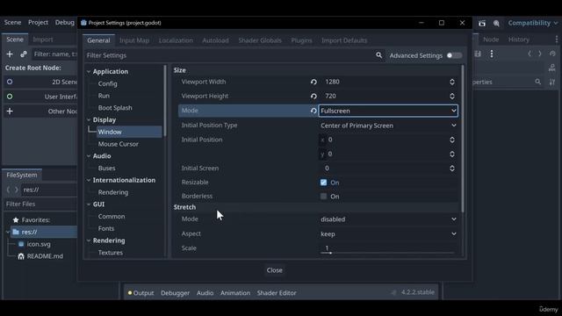The width and height of the screenshot is (562, 316).
Task: Navigate forward in FileSystem panel
Action: point(16,190)
